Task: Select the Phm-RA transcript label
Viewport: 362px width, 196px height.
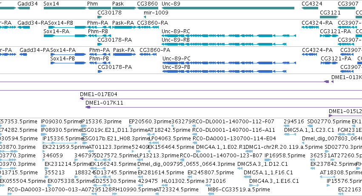Action: [97, 23]
